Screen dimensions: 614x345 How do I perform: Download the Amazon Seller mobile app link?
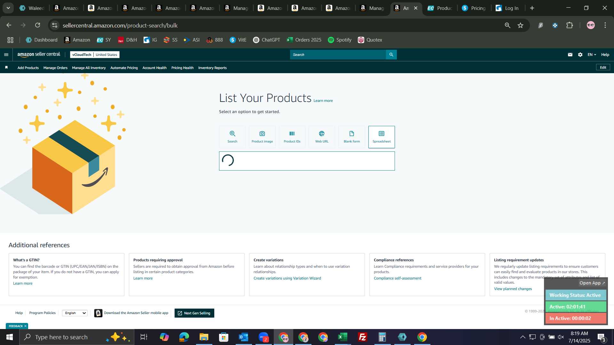[136, 313]
